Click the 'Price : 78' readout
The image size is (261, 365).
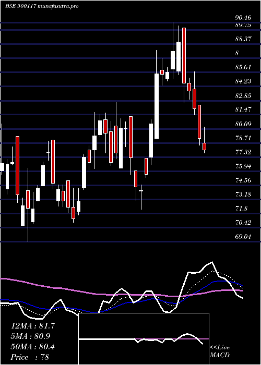click(30, 357)
